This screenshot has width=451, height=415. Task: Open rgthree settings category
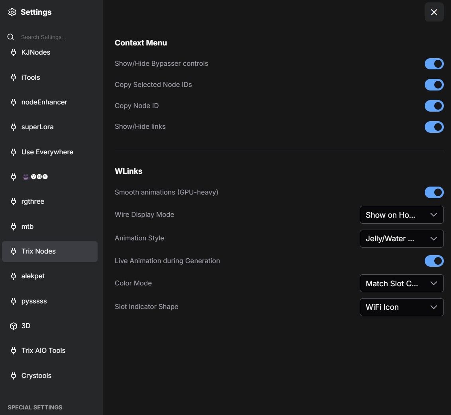coord(50,201)
